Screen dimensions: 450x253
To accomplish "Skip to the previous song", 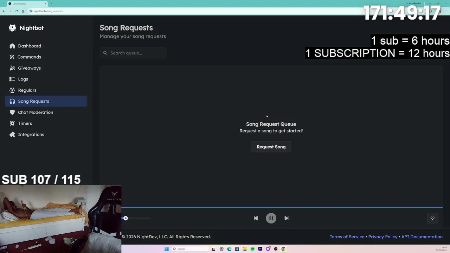I will coord(256,218).
